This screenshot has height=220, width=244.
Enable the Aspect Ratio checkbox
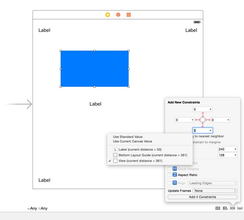pos(170,175)
